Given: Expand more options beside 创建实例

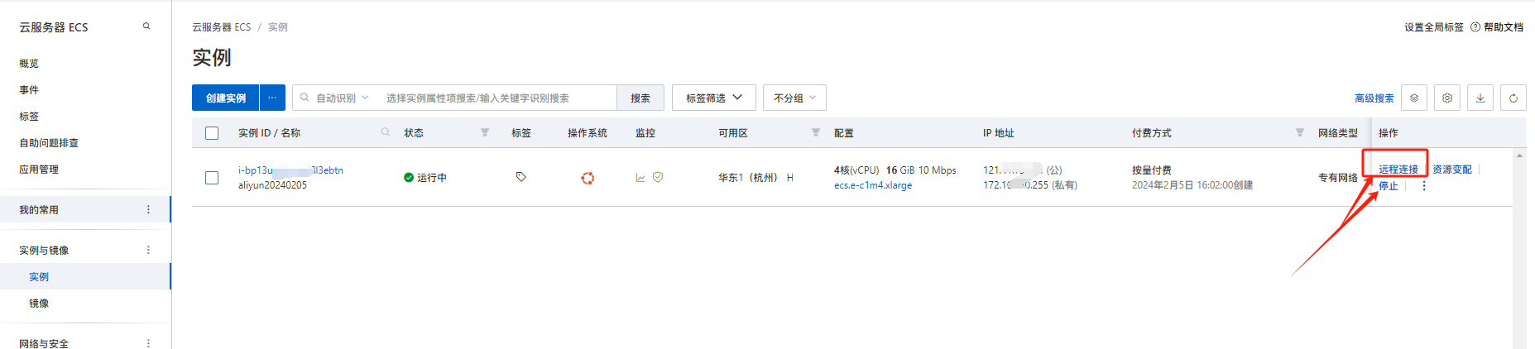Looking at the screenshot, I should (x=272, y=98).
